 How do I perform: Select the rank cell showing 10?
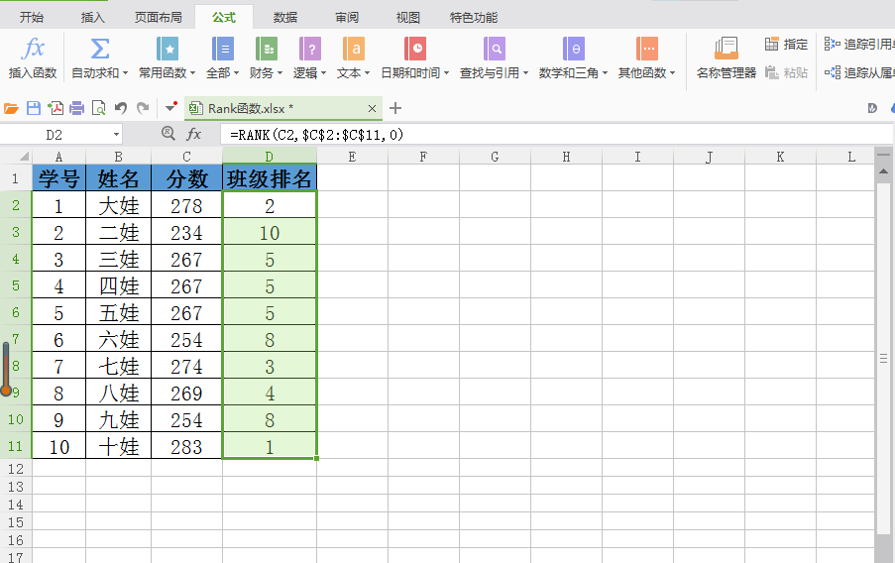[270, 232]
